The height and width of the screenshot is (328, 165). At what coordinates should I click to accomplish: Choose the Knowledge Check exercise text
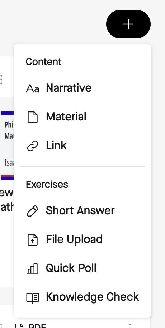point(93,297)
